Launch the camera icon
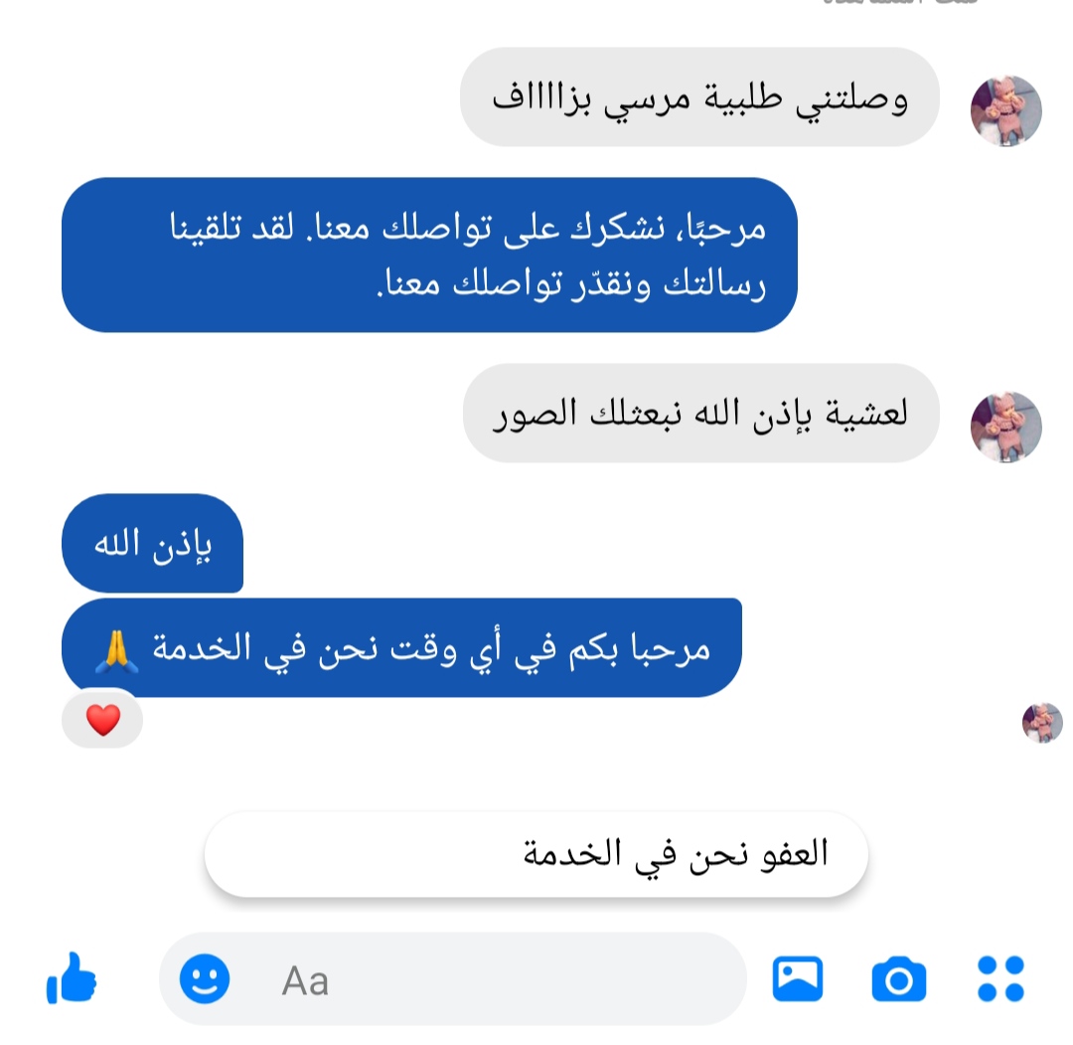The image size is (1073, 1045). [898, 979]
